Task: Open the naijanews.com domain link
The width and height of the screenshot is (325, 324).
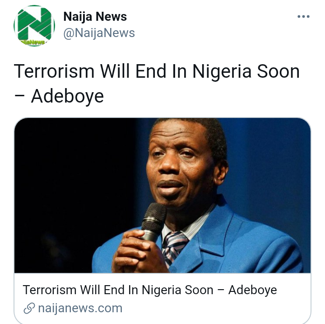Action: click(x=80, y=308)
